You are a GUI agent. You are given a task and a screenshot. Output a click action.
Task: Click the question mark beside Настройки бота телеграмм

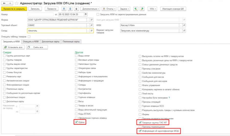coord(169,98)
